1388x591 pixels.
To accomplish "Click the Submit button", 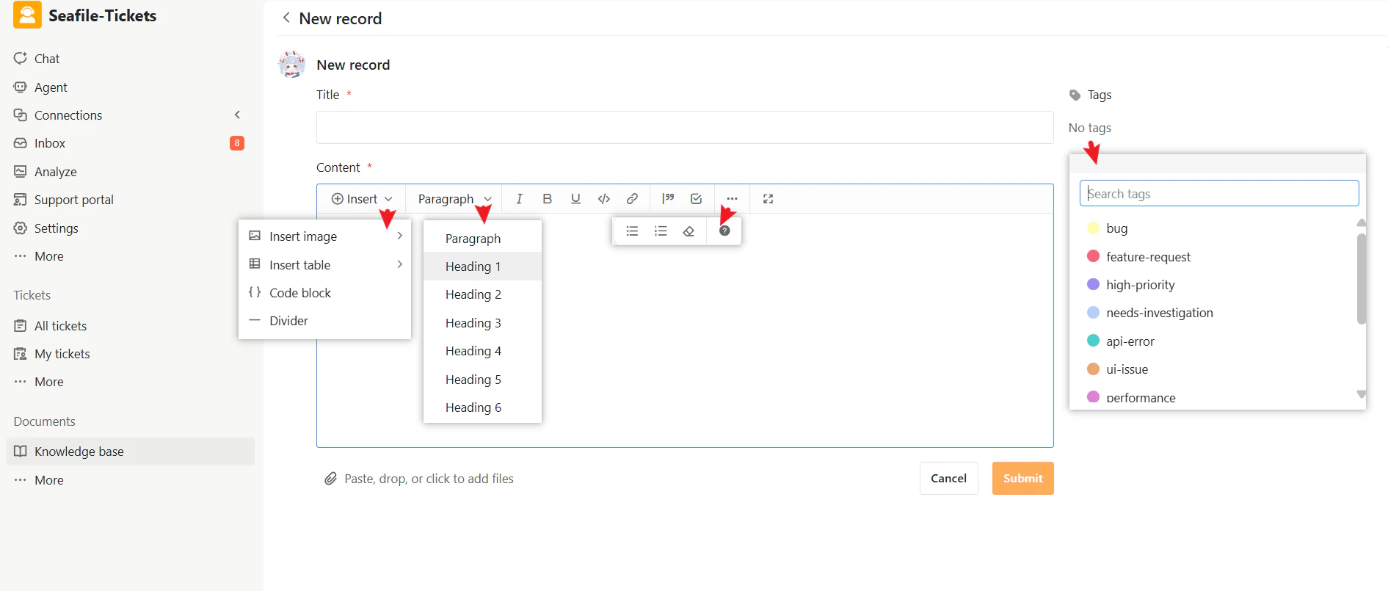I will (x=1022, y=478).
